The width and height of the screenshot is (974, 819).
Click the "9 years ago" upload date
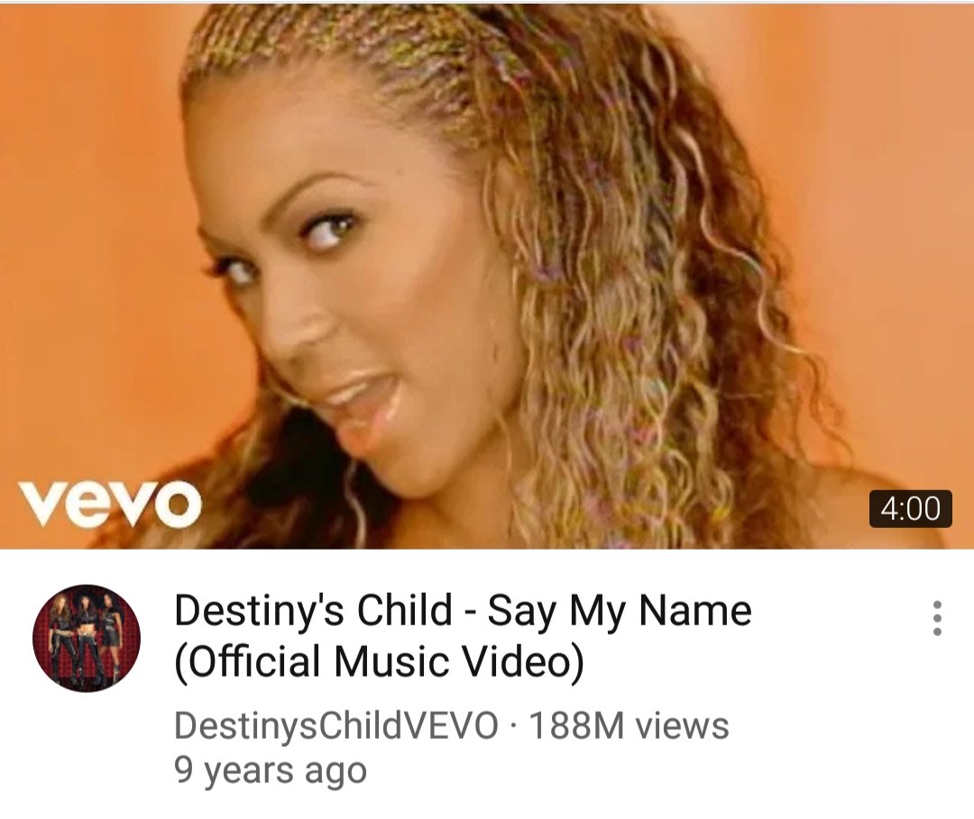[x=271, y=770]
